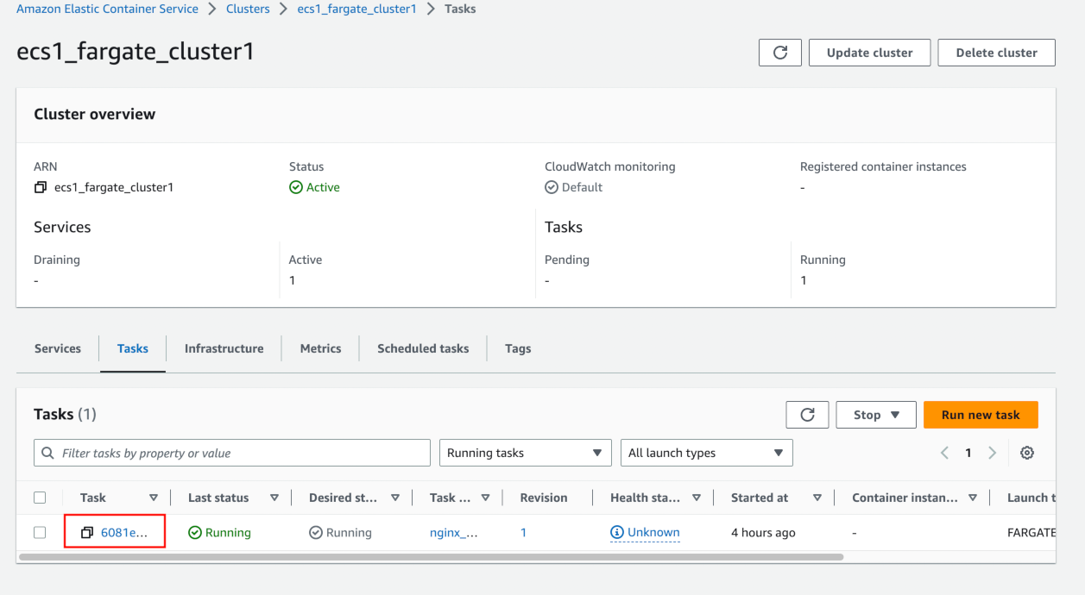The image size is (1085, 595).
Task: Click the Health status Unknown info icon
Action: pos(616,533)
